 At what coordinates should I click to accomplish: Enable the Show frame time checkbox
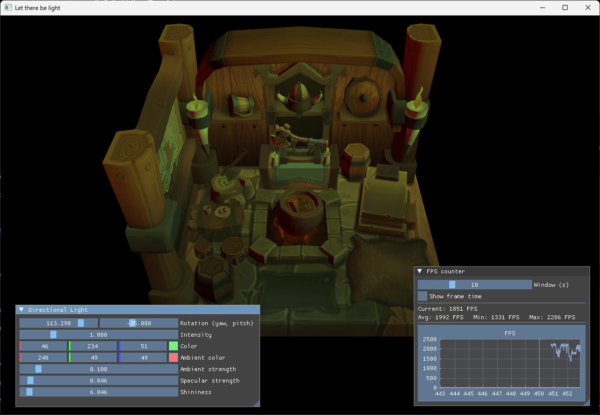point(422,296)
